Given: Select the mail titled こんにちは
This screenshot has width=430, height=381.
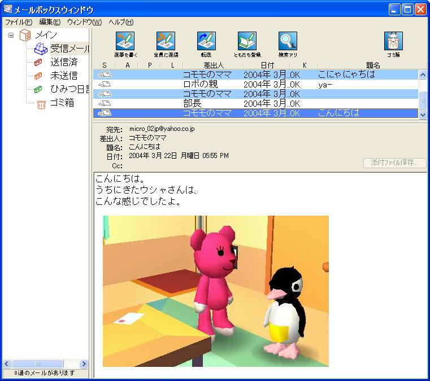Looking at the screenshot, I should point(255,113).
